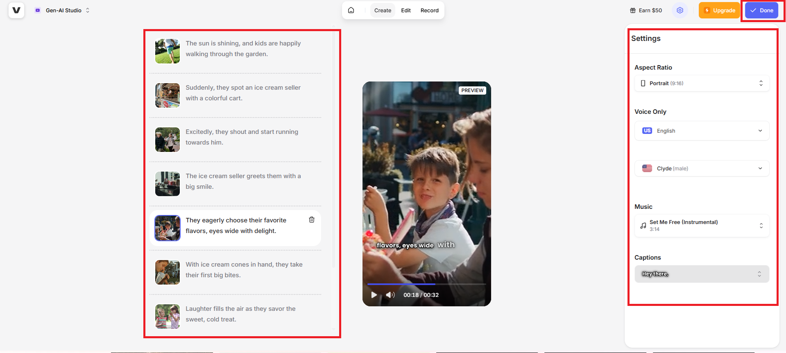This screenshot has height=353, width=786.
Task: Click the PREVIEW badge on video
Action: (x=472, y=91)
